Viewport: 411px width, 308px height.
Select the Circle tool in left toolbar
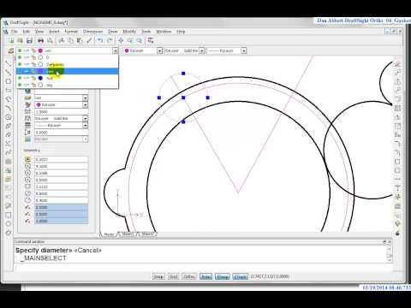pyautogui.click(x=9, y=117)
